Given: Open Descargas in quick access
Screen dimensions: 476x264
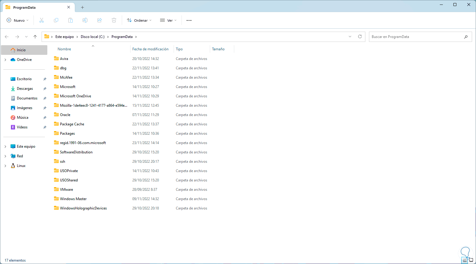Looking at the screenshot, I should point(25,89).
